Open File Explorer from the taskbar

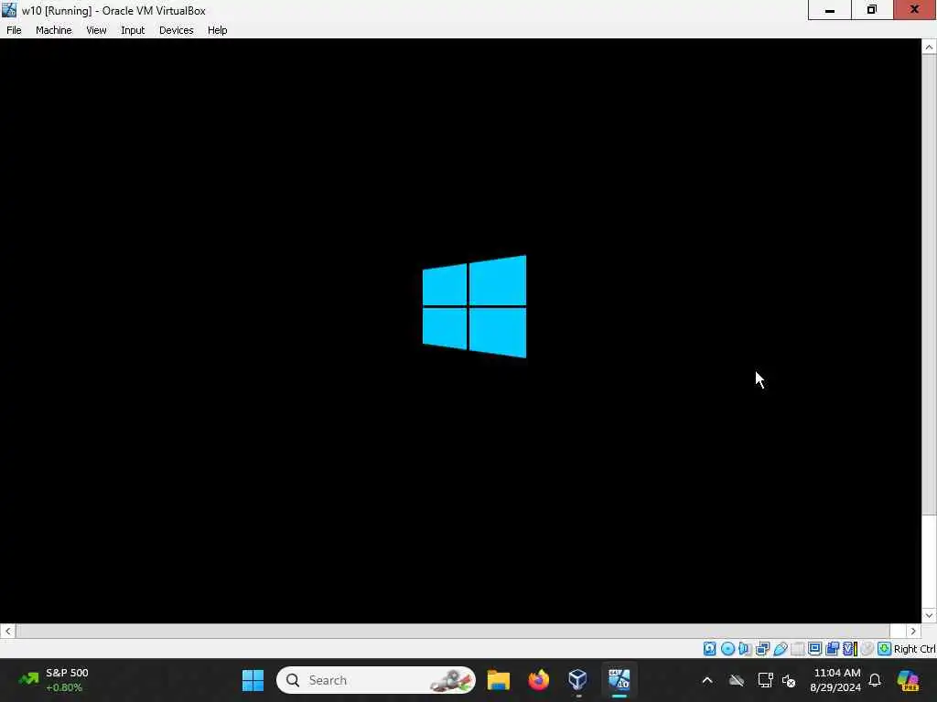(499, 680)
